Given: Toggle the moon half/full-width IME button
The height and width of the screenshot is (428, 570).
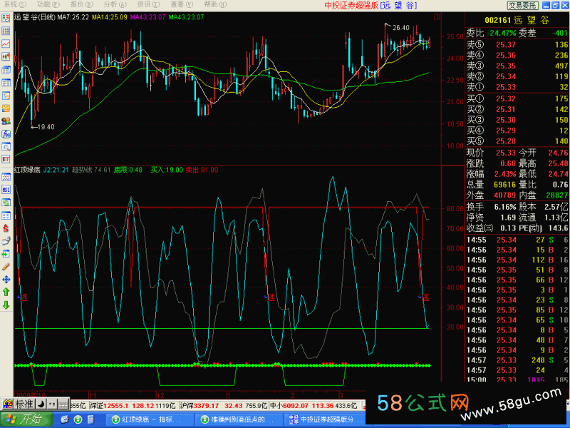Looking at the screenshot, I should tap(41, 404).
